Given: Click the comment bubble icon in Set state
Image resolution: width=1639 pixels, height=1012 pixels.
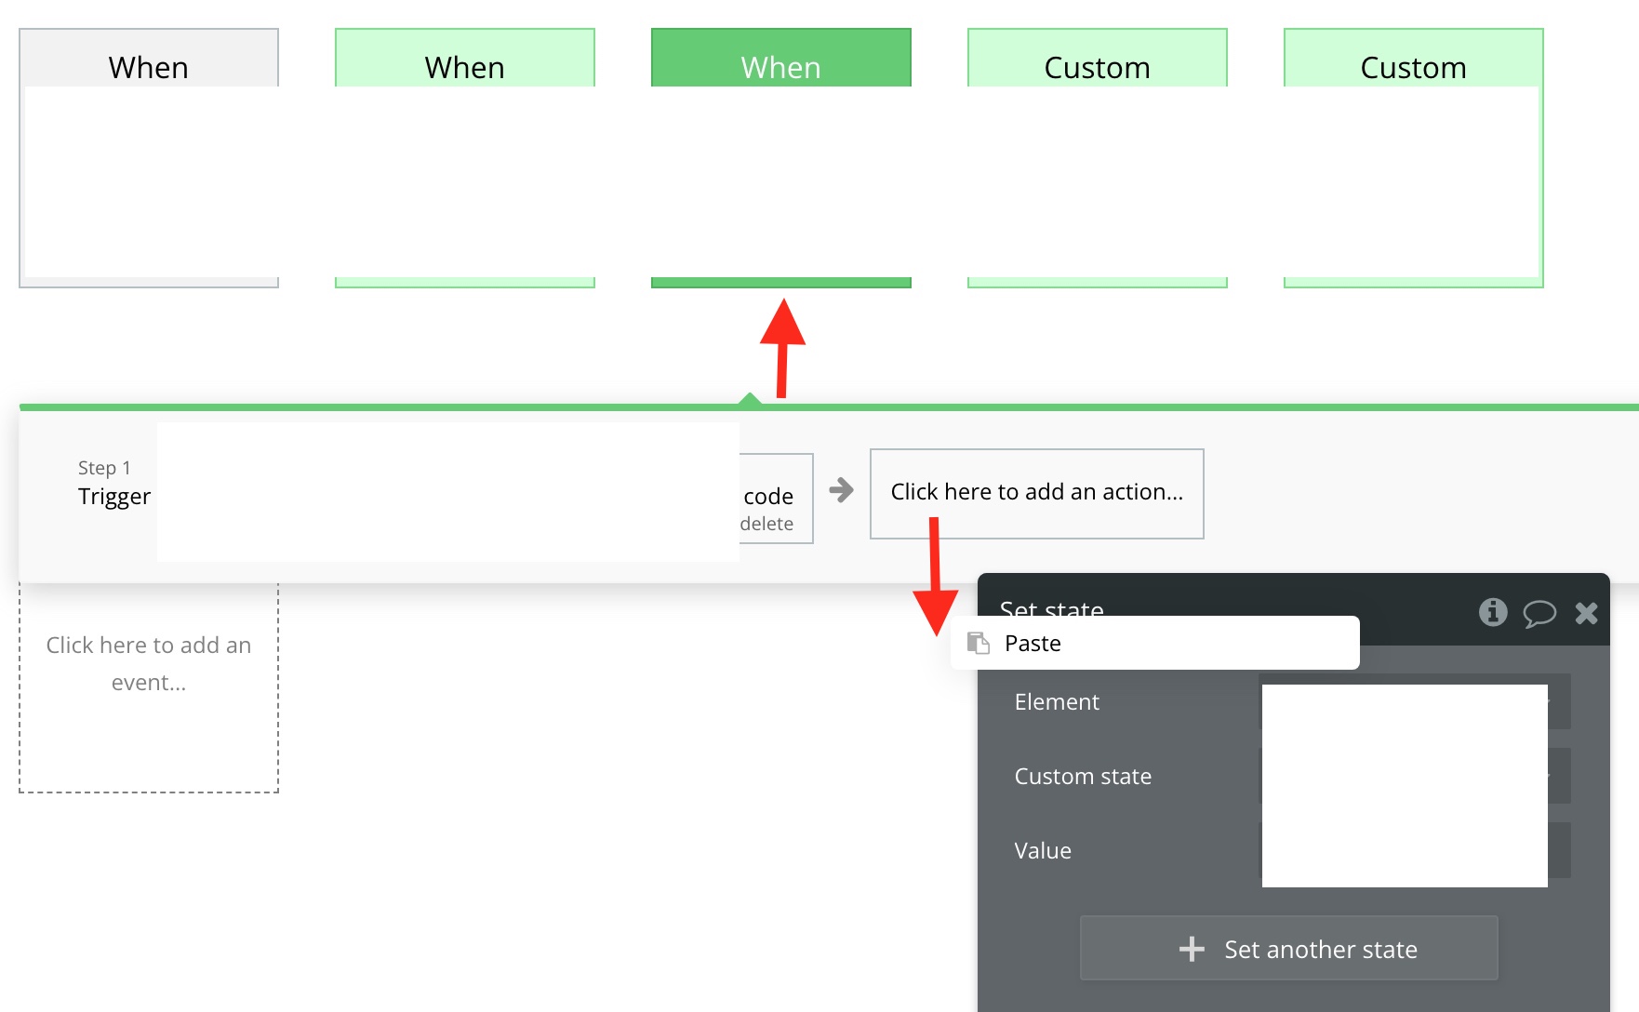Looking at the screenshot, I should coord(1539,613).
